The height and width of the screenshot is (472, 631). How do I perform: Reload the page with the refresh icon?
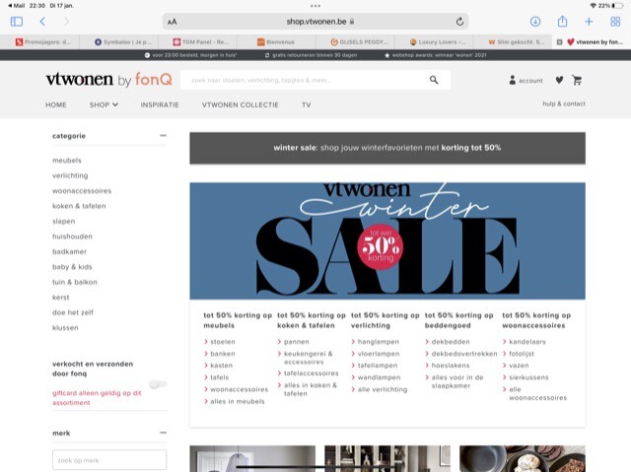459,22
